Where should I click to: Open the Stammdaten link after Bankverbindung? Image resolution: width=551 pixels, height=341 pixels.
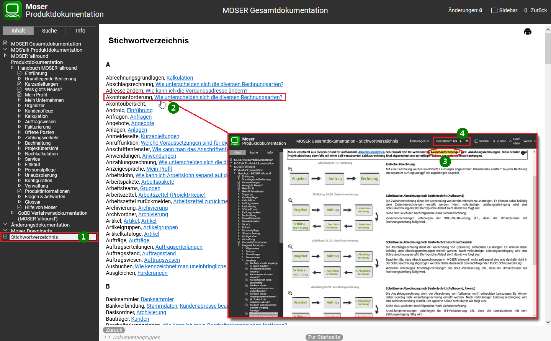[x=162, y=306]
